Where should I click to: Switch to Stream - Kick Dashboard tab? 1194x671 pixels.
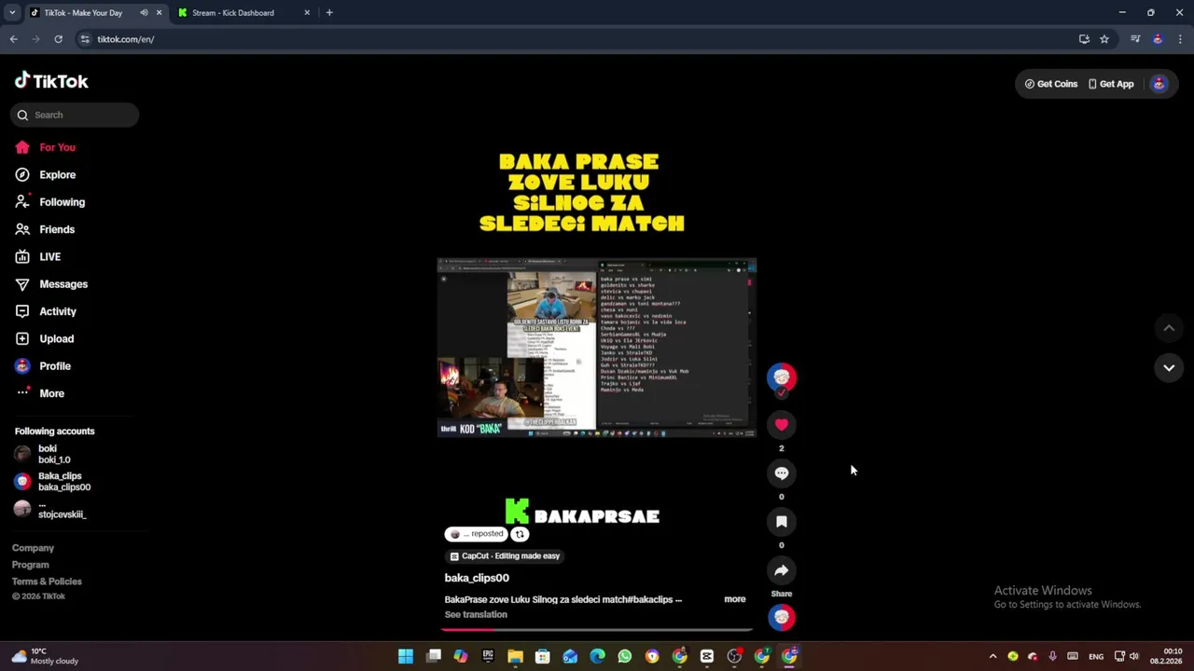pos(244,13)
